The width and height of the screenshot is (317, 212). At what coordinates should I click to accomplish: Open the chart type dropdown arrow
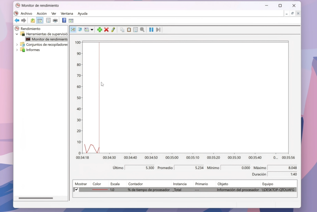[92, 29]
